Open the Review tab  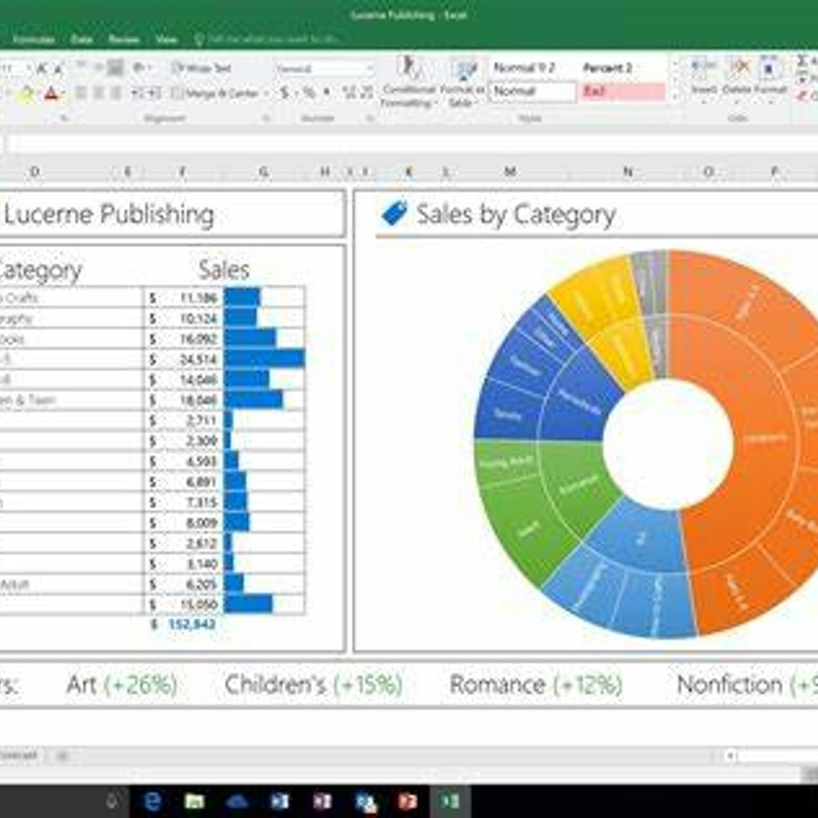tap(124, 40)
